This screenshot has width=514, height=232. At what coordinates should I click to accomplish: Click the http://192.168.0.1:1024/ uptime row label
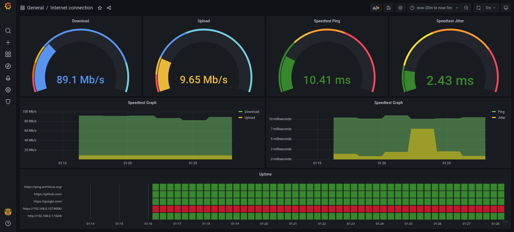45,216
